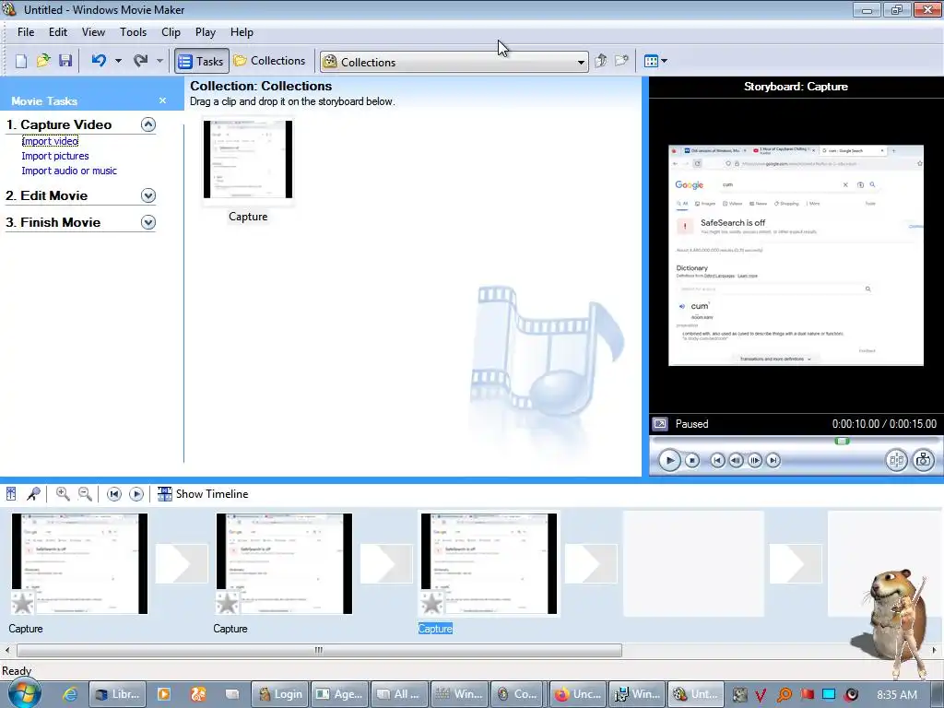Play the storyboard from the toolbar
The width and height of the screenshot is (944, 708).
(136, 494)
